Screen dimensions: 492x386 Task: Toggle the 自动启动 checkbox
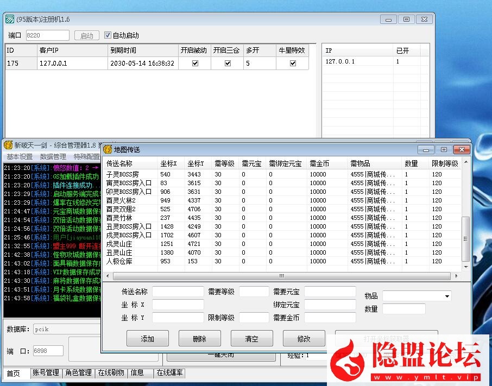tap(108, 35)
